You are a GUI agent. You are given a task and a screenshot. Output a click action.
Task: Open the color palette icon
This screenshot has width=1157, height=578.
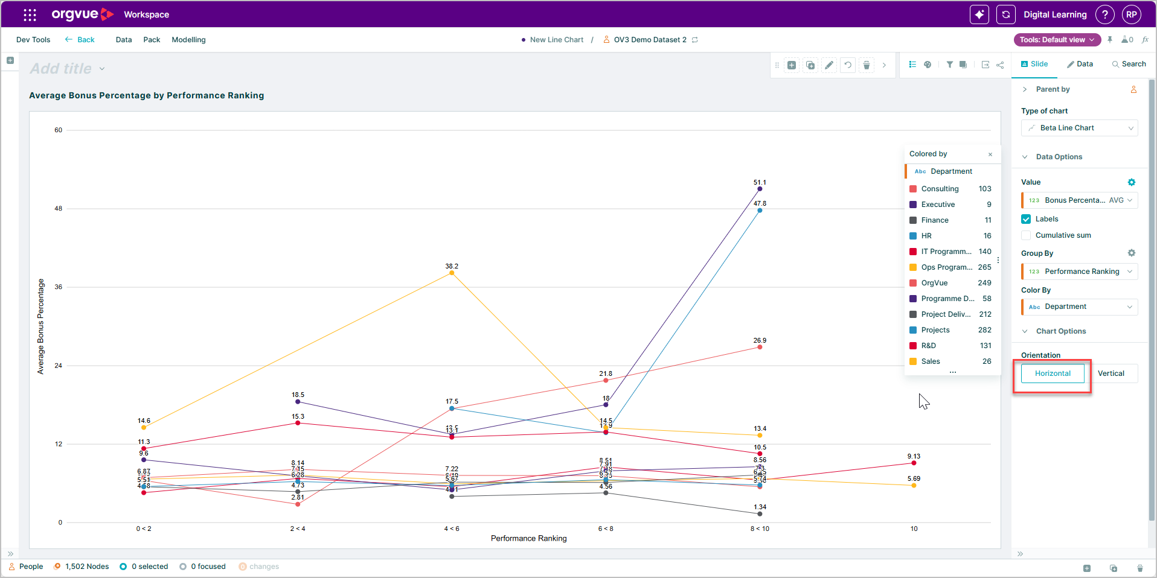[928, 65]
